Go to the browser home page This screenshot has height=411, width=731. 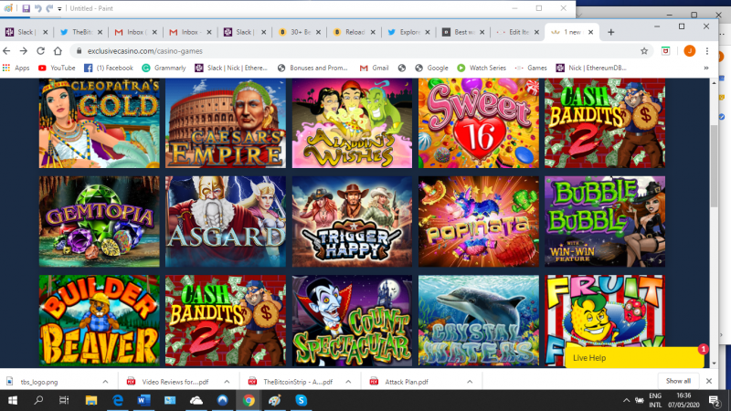point(58,51)
